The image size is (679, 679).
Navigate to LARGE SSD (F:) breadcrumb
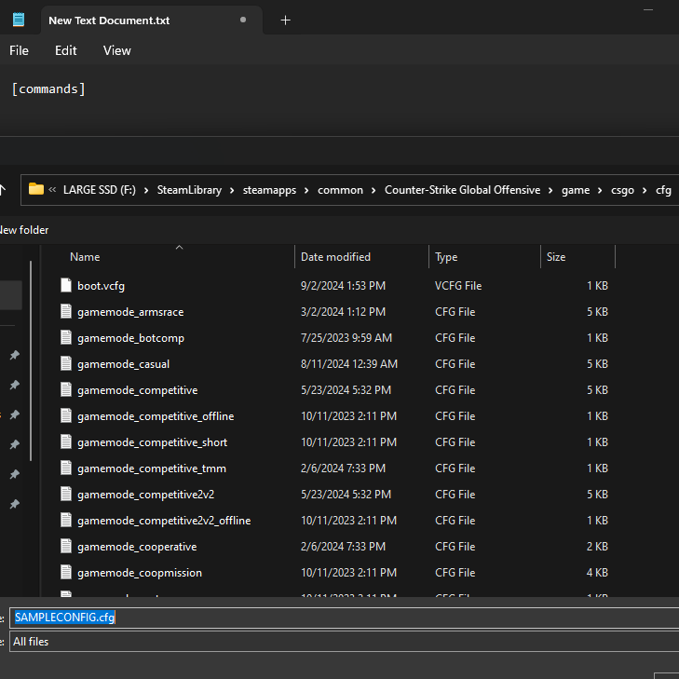99,190
